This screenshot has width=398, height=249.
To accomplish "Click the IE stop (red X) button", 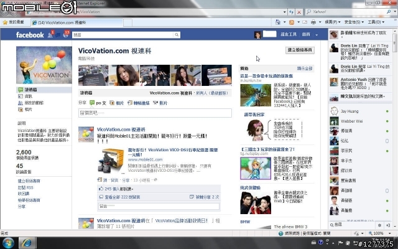I will [x=299, y=12].
